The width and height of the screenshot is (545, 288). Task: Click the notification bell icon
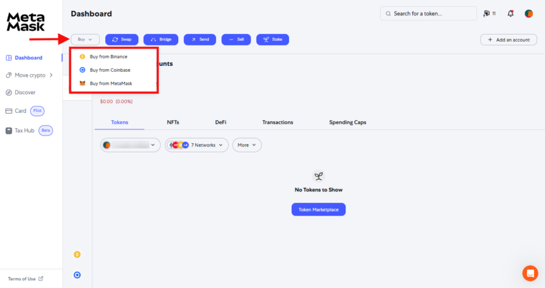pos(510,13)
